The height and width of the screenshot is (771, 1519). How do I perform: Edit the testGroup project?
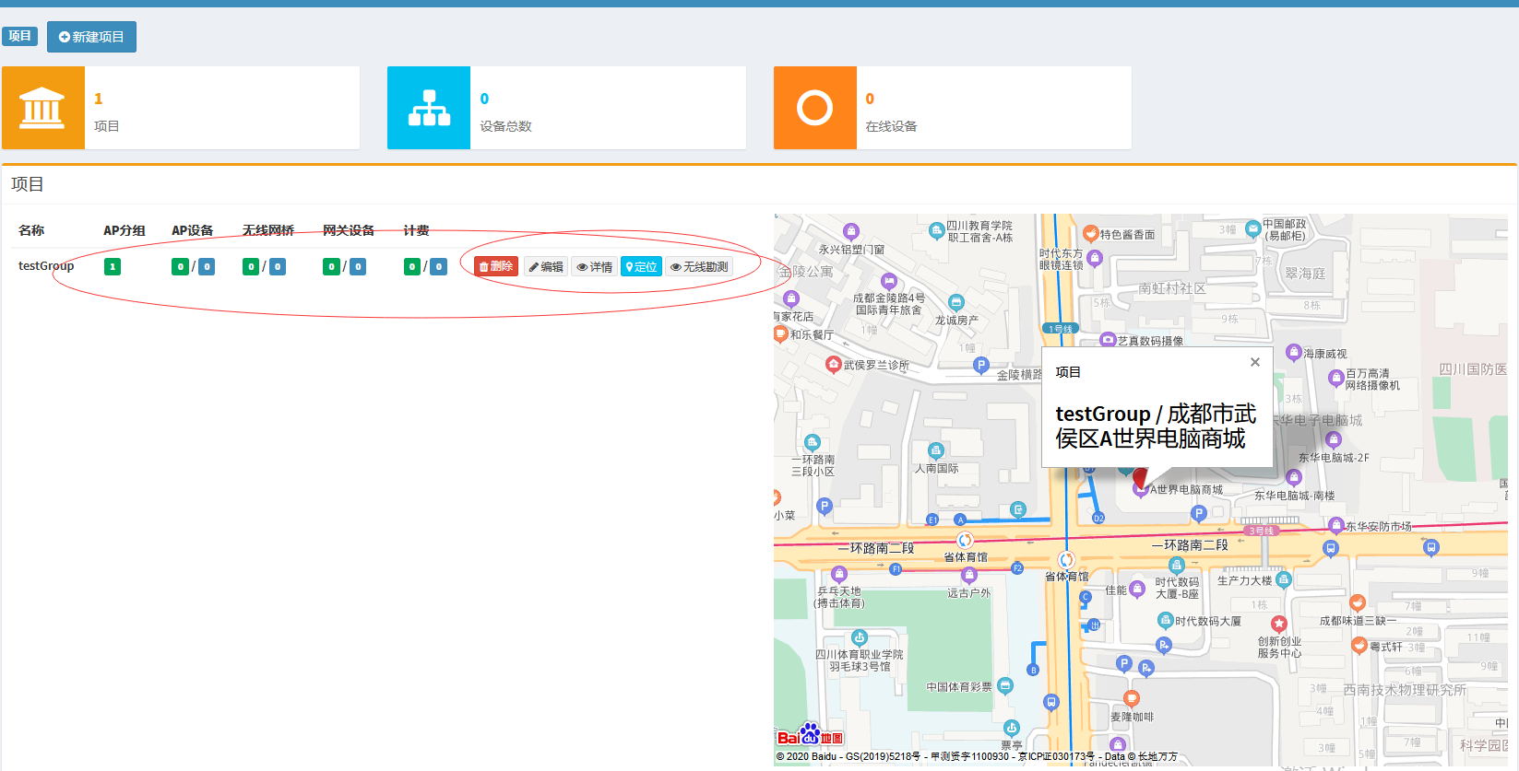(x=546, y=266)
